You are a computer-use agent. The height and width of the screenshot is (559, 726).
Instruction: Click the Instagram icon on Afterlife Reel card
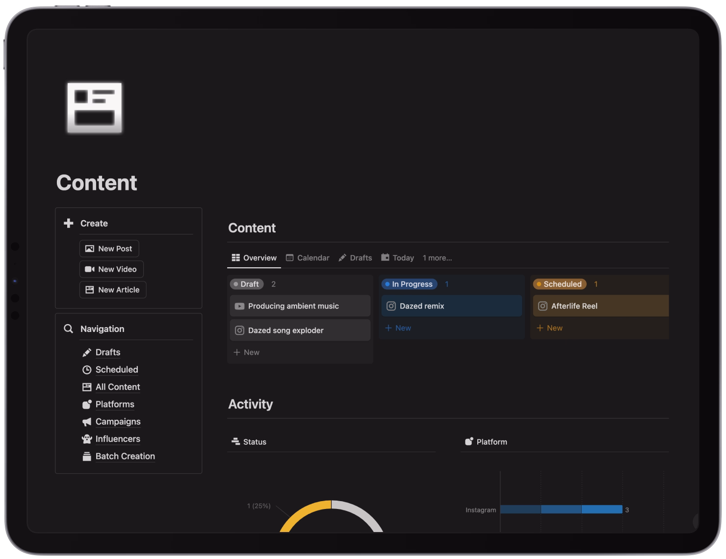click(x=543, y=305)
